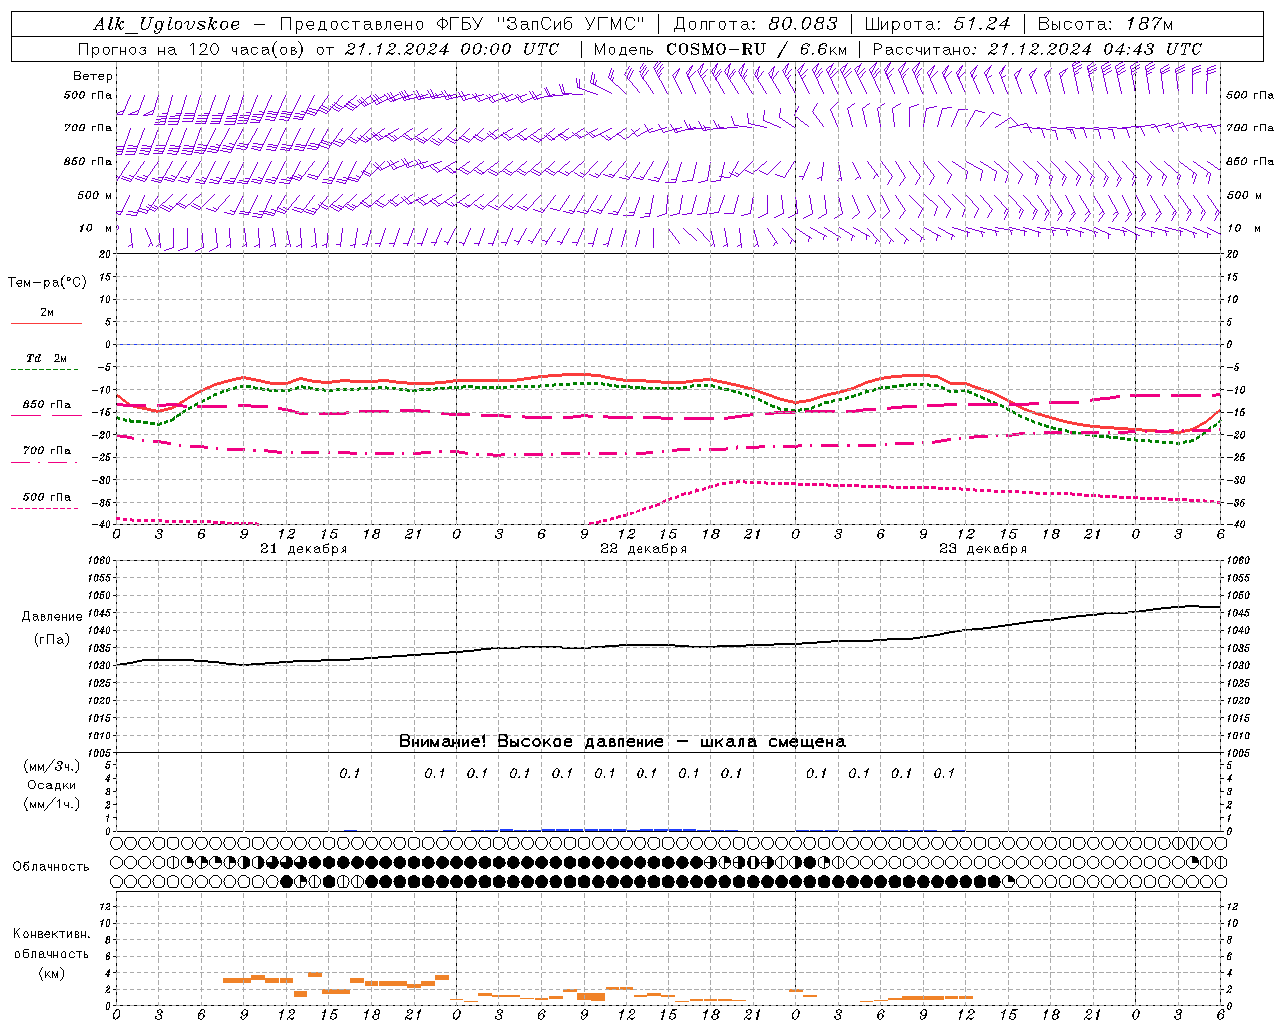Select the forecast header Прогноз на 120 часа(ов)
The image size is (1279, 1023).
(x=193, y=49)
